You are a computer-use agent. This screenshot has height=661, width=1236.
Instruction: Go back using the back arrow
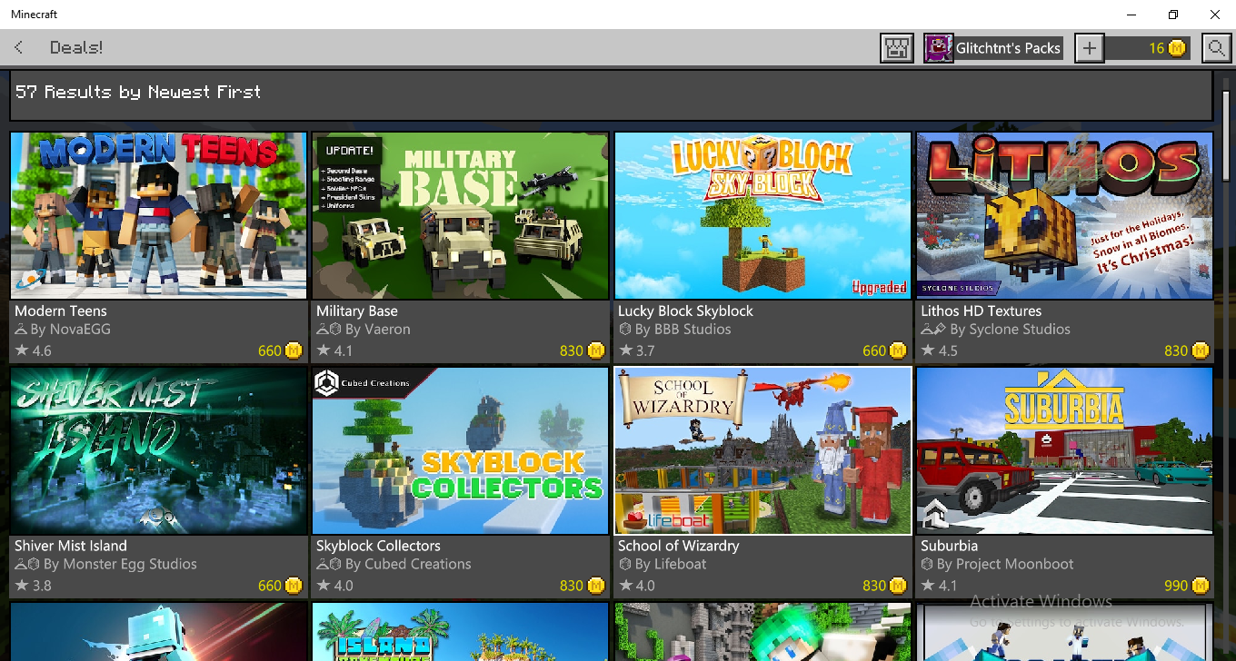coord(19,47)
